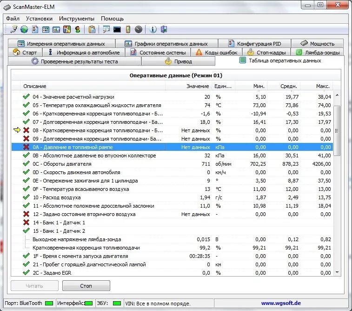Switch to Мощность tab
Screen dimensions: 352x311
click(x=317, y=44)
